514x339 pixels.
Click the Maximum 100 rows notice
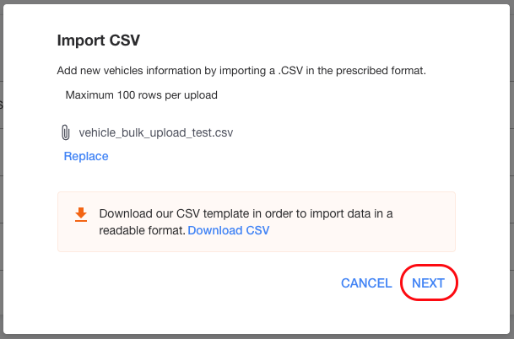[141, 95]
